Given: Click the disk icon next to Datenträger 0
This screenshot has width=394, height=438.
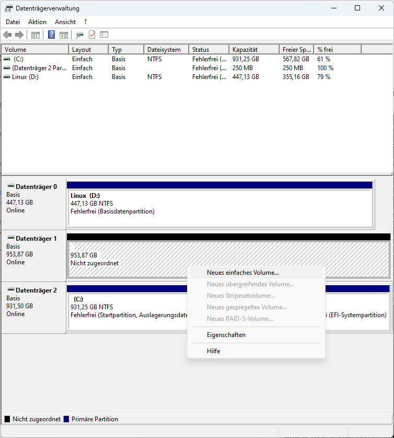Looking at the screenshot, I should click(11, 186).
